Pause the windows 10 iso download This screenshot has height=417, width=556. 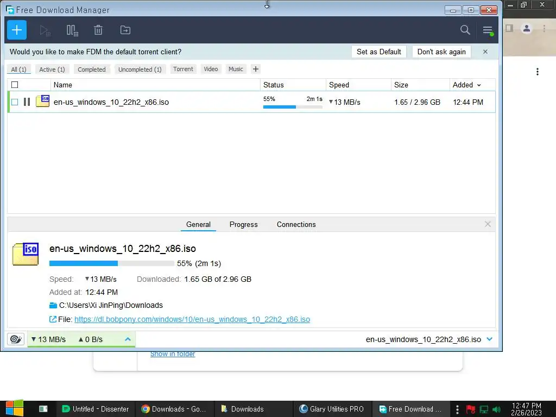point(27,102)
